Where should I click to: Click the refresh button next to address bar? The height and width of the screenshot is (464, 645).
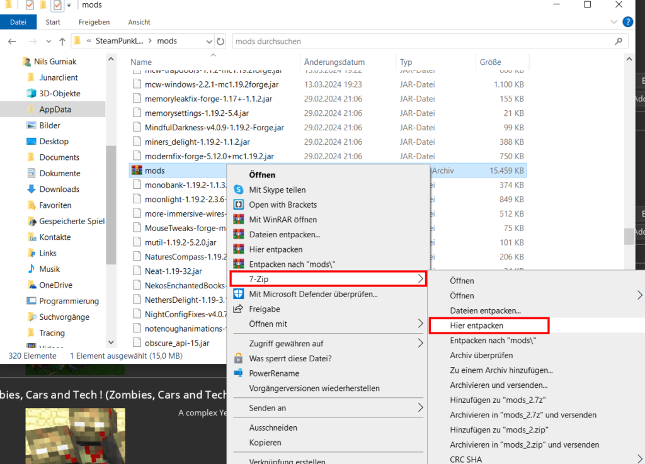(220, 42)
